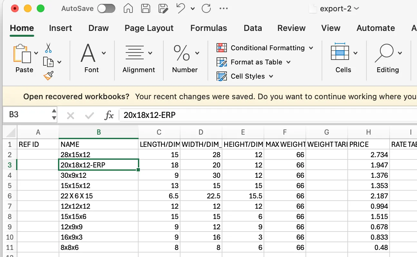Click the Home icon in the title bar
417x257 pixels.
tap(128, 9)
